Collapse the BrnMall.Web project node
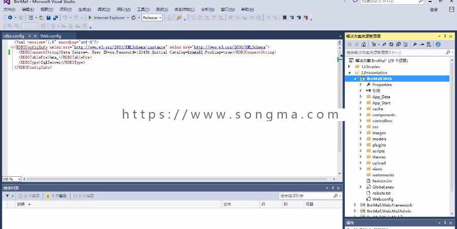The height and width of the screenshot is (229, 457). click(x=355, y=79)
